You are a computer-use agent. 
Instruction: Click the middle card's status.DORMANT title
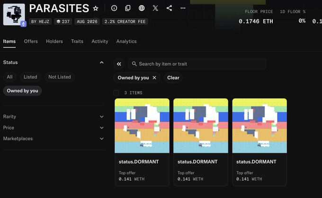pos(197,162)
